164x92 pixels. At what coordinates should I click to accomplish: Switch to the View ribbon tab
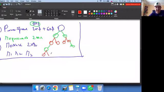tap(5, 8)
